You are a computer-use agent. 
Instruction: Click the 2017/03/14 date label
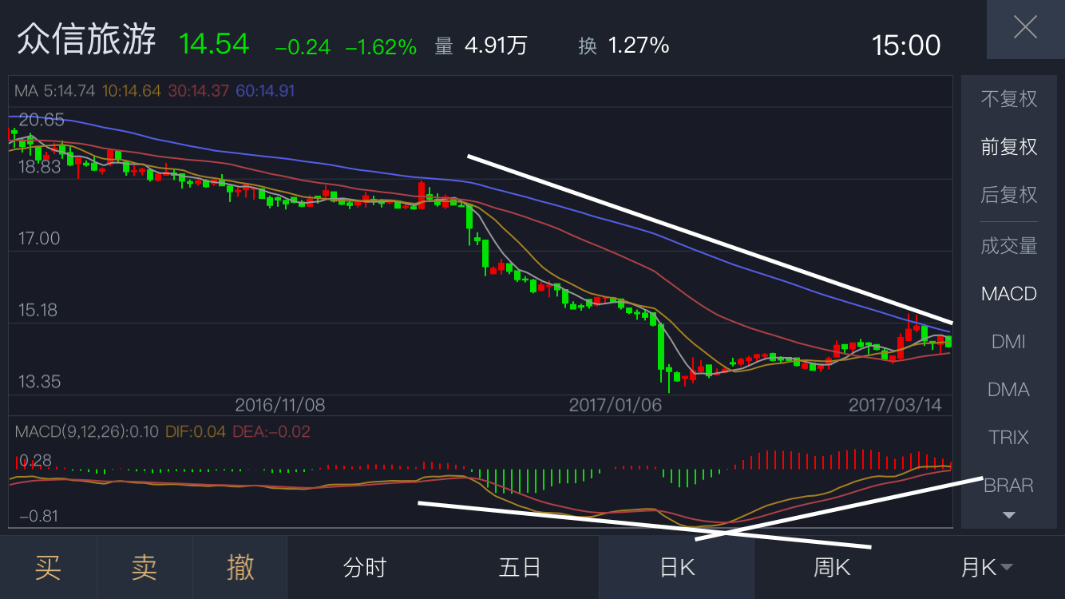pos(896,405)
